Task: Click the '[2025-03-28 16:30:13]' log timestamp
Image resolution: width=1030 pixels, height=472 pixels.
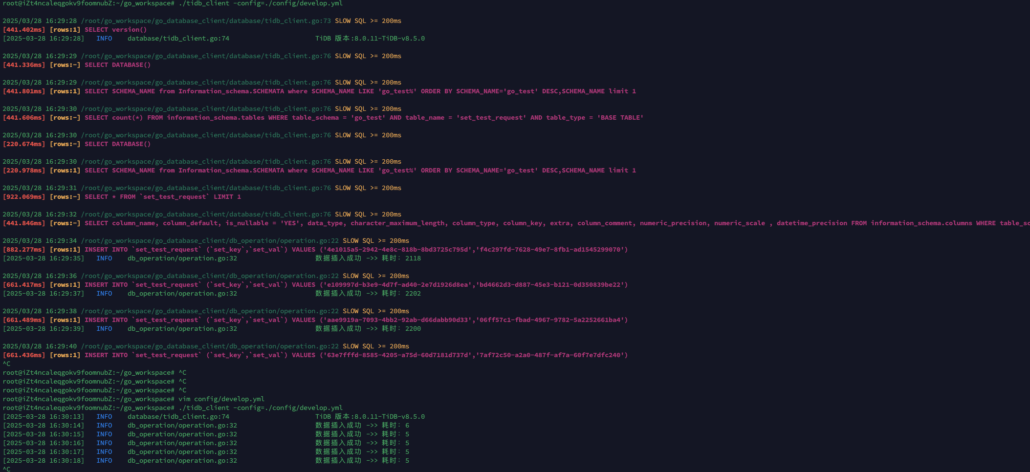Action: [x=44, y=417]
